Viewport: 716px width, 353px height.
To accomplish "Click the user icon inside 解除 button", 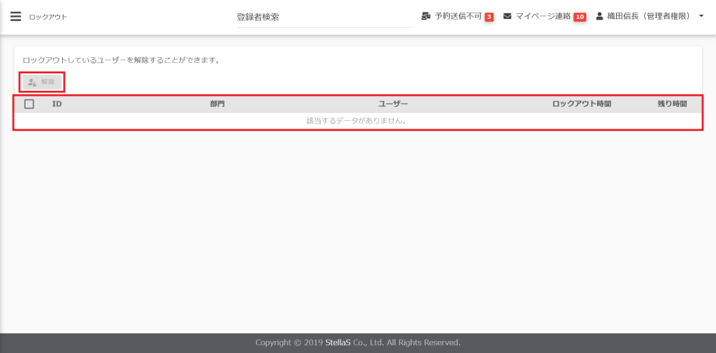I will (32, 82).
